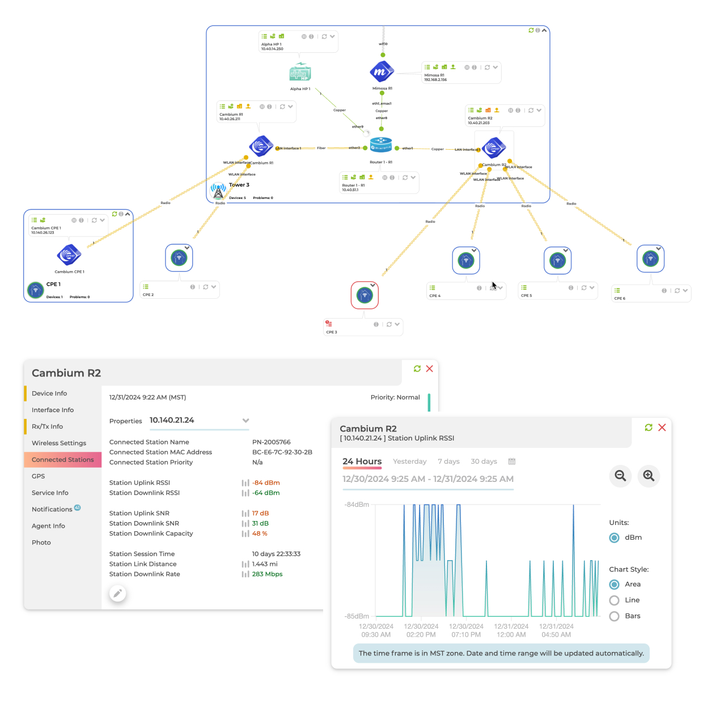The width and height of the screenshot is (703, 703).
Task: Select the Cambium R1 radio device icon
Action: point(261,146)
